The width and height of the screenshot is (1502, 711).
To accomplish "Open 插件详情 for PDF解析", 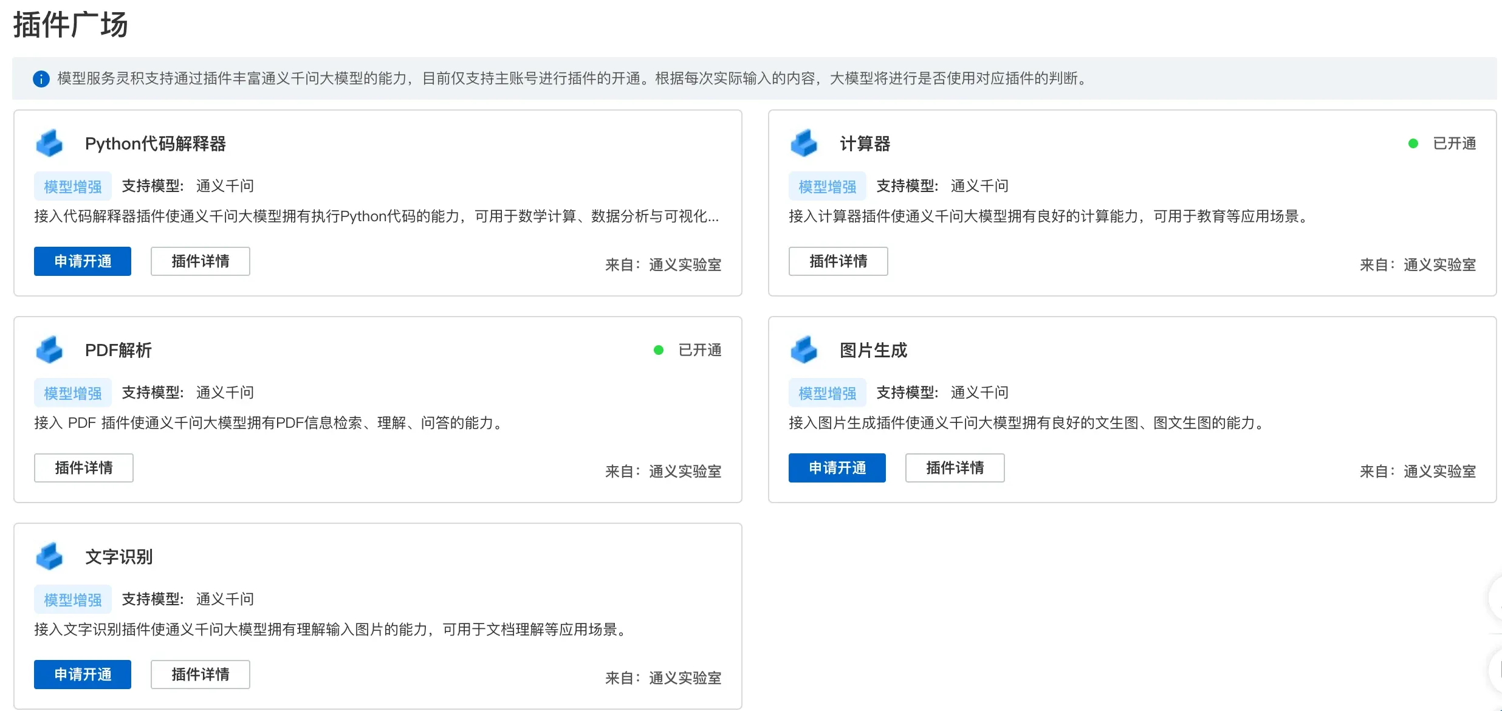I will click(83, 468).
